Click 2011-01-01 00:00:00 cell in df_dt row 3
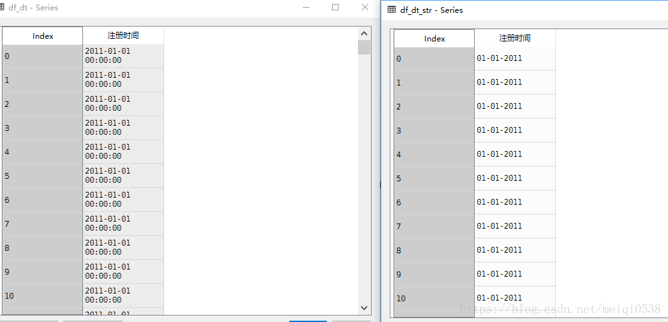Image resolution: width=668 pixels, height=322 pixels. point(123,128)
